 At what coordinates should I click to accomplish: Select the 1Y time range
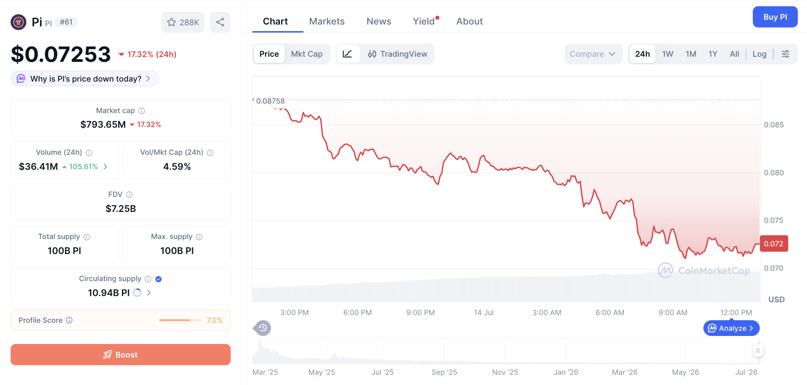[x=713, y=54]
